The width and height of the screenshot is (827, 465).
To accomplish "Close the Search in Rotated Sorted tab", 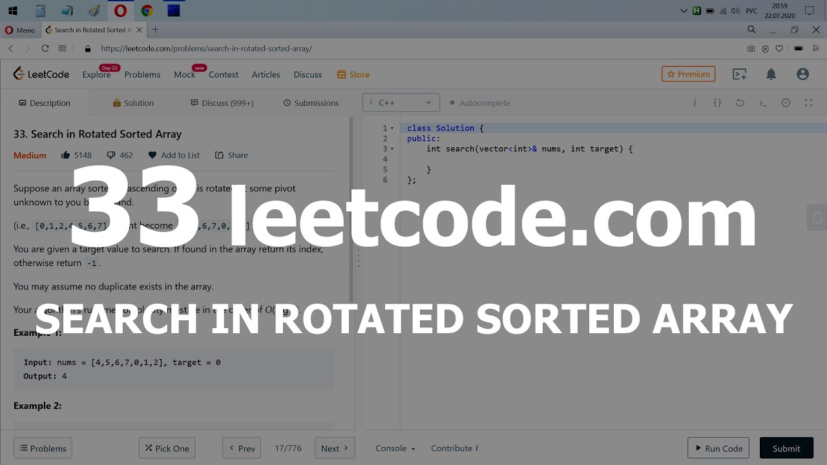I will point(140,30).
